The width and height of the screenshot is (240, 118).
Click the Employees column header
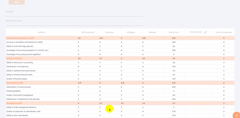tap(110, 32)
